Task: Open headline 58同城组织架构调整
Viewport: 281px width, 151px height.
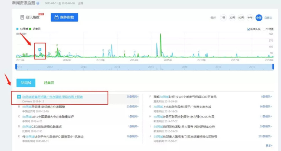Action: click(184, 127)
